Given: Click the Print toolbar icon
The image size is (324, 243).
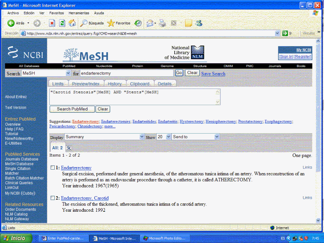Looking at the screenshot, I should (162, 23).
